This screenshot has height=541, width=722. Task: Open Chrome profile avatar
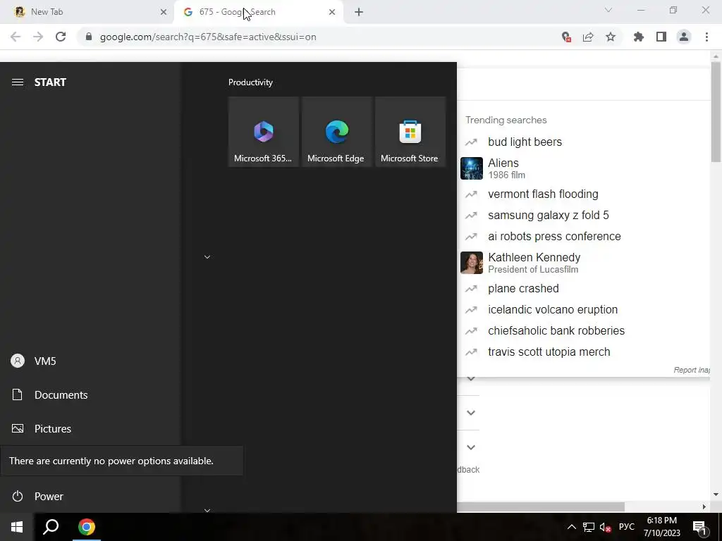684,37
